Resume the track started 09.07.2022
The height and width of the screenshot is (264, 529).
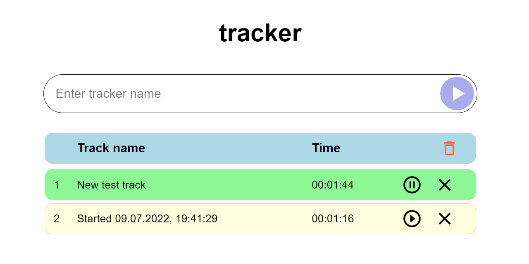coord(412,219)
